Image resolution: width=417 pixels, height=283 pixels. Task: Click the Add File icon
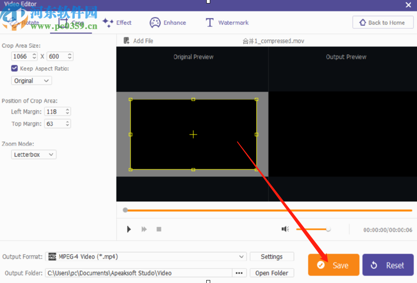click(x=127, y=41)
